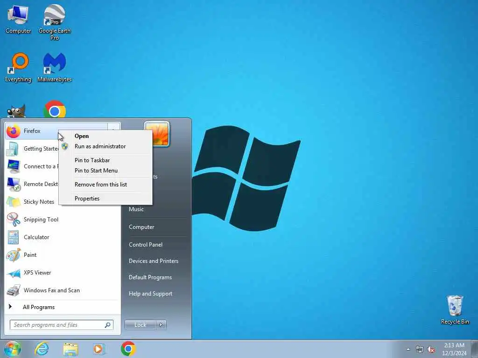Click the taskbar clock showing 2:13 AM
Viewport: 478px width, 358px height.
click(x=454, y=349)
